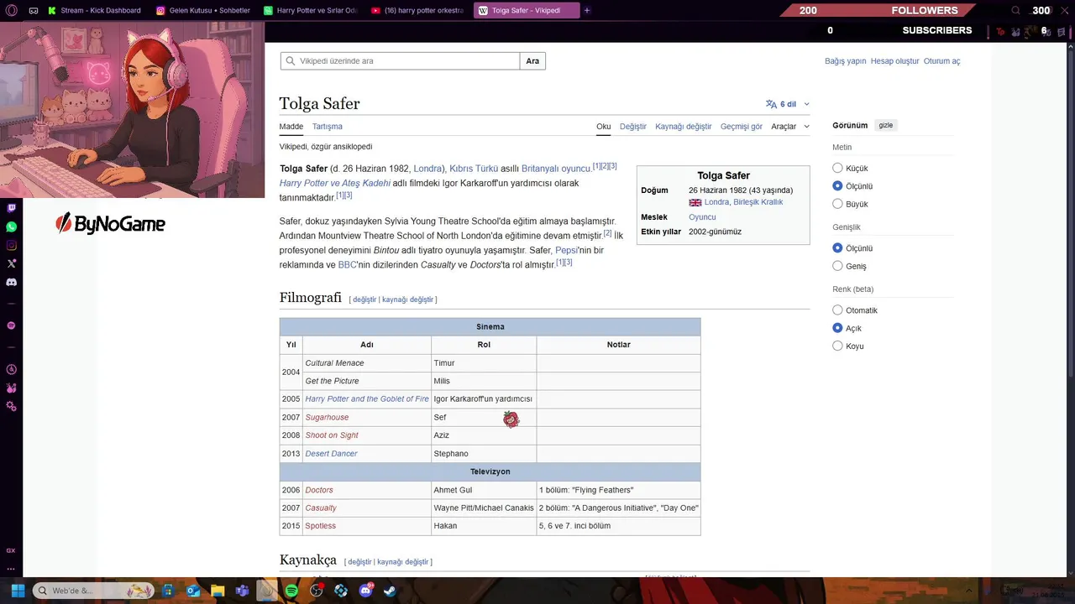1075x604 pixels.
Task: Open Kaynağı değiştir tab at page top
Action: [x=683, y=127]
